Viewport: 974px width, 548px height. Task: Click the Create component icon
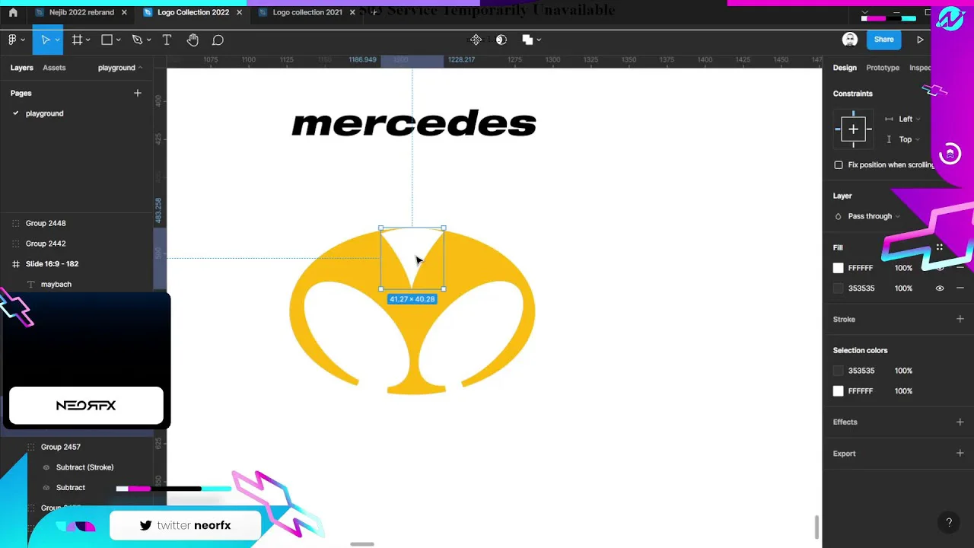coord(476,40)
